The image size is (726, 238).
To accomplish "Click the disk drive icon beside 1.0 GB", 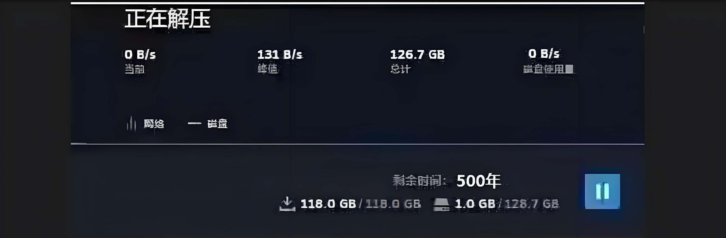I will tap(441, 204).
